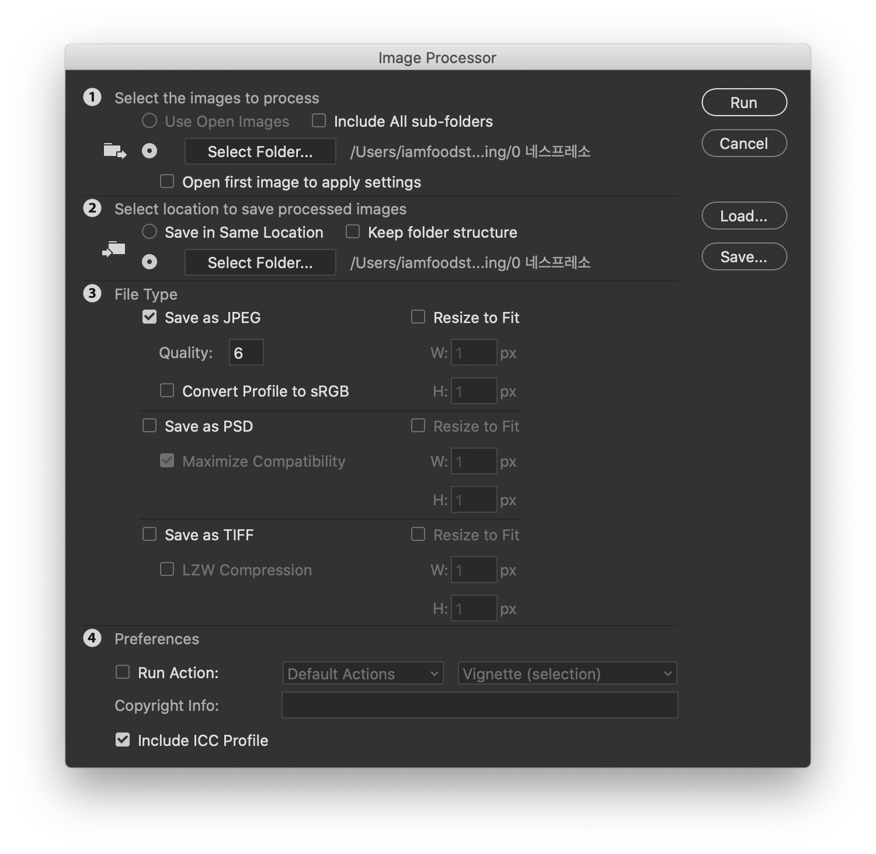The height and width of the screenshot is (854, 876).
Task: Toggle Keep folder structure checkbox
Action: pyautogui.click(x=353, y=231)
